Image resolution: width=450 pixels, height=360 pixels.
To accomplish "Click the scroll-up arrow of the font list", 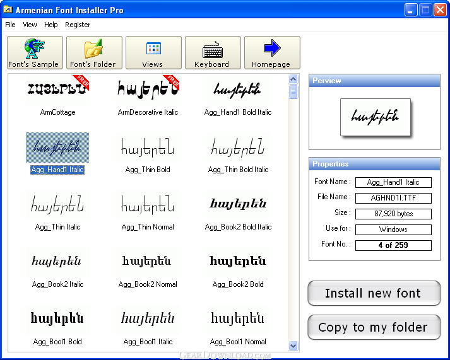I will click(293, 79).
